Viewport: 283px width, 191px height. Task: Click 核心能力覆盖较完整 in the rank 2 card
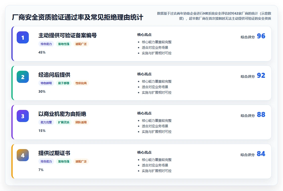tap(157, 81)
